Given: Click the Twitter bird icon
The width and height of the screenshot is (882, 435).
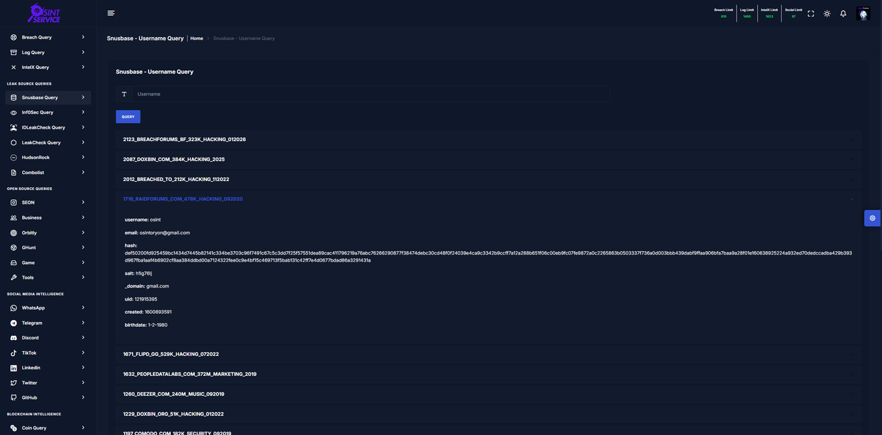Looking at the screenshot, I should [x=14, y=383].
